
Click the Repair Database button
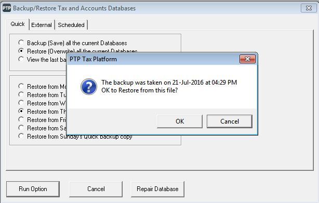point(157,189)
